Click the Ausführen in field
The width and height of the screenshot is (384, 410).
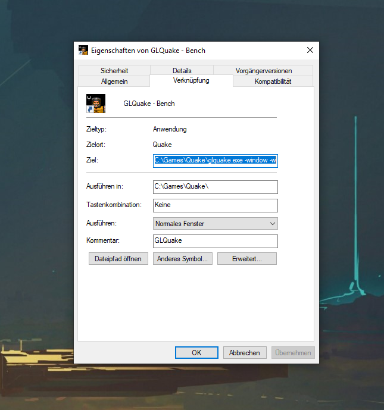click(x=216, y=187)
